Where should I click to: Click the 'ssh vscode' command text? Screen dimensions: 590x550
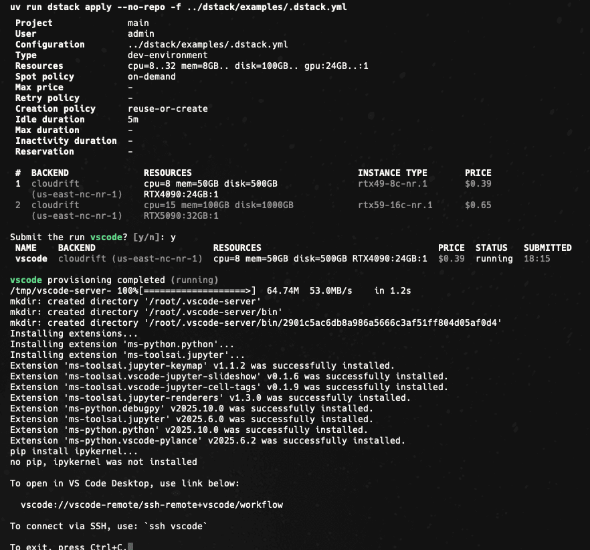click(x=176, y=527)
